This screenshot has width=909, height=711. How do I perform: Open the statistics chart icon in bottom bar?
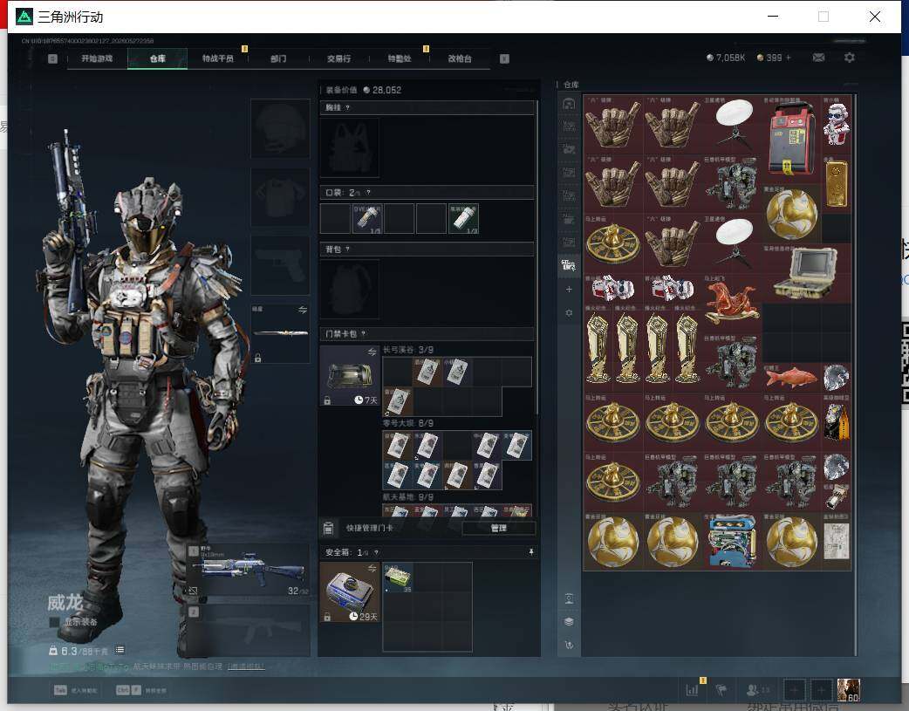[x=692, y=689]
